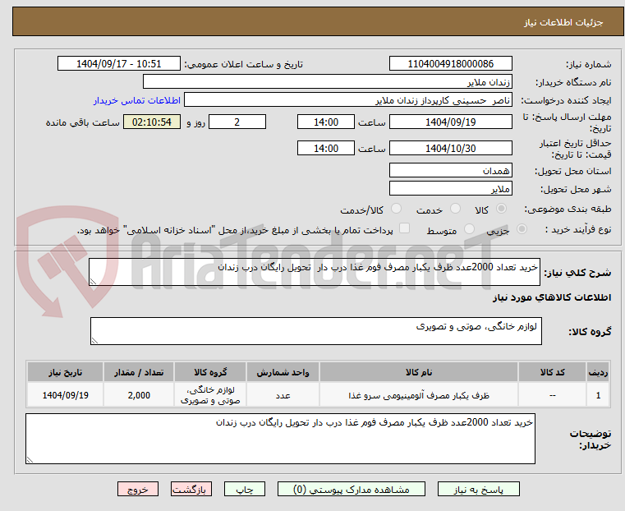Click the delivery city field ملایر
Viewport: 625px width, 511px height.
(450, 188)
